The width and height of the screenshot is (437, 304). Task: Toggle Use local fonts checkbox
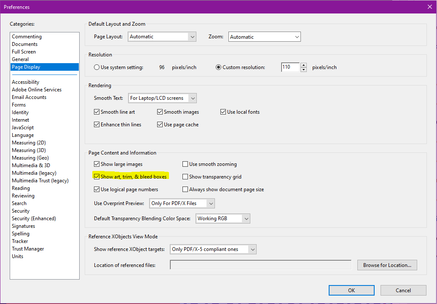click(223, 112)
